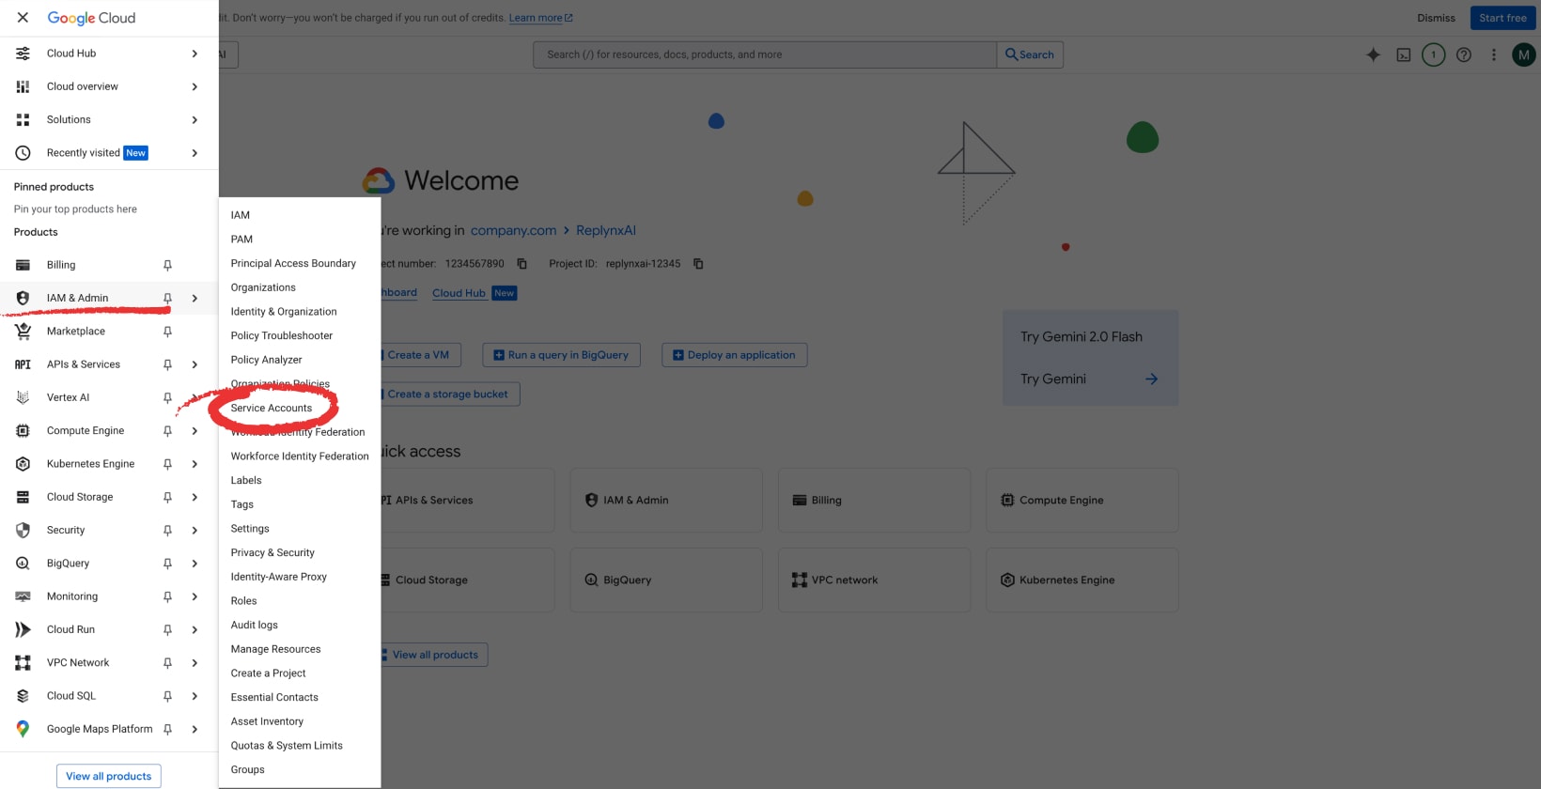
Task: Click the Monitoring icon
Action: click(x=23, y=596)
